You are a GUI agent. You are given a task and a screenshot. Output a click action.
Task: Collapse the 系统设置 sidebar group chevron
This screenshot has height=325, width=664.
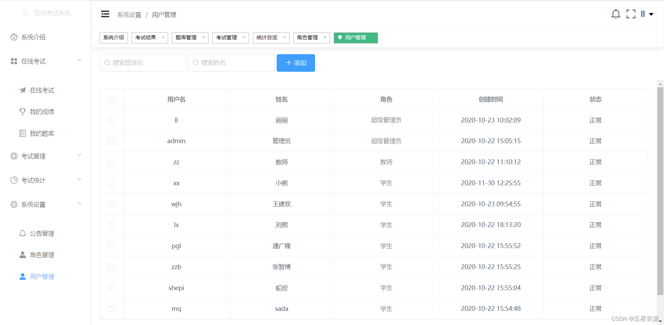[x=79, y=204]
